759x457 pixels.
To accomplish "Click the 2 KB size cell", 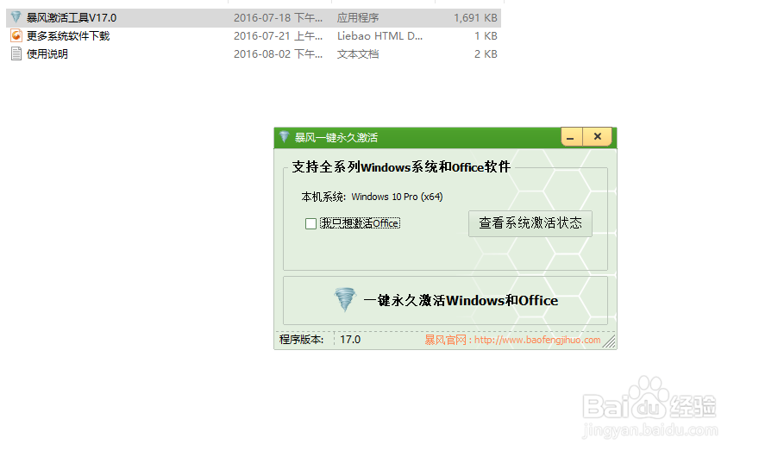I will [x=486, y=53].
